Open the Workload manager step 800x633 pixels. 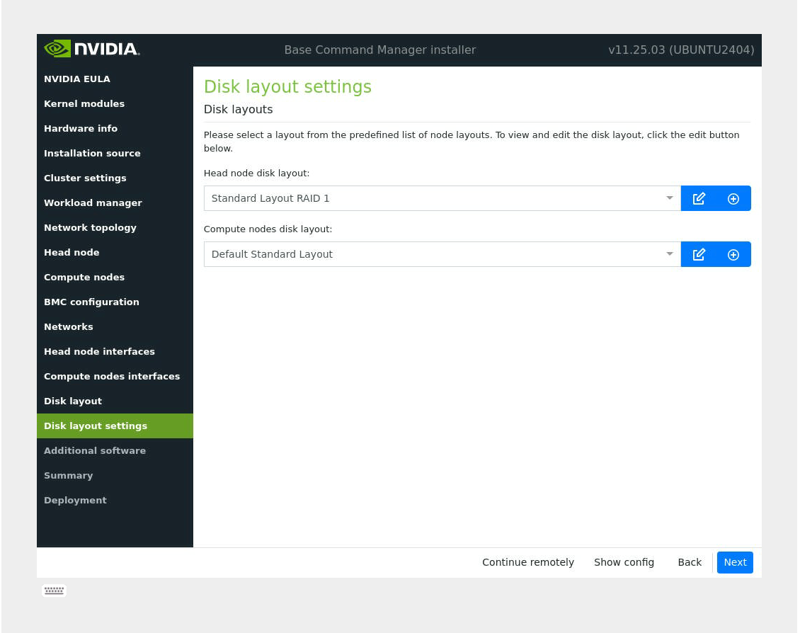[x=93, y=203]
